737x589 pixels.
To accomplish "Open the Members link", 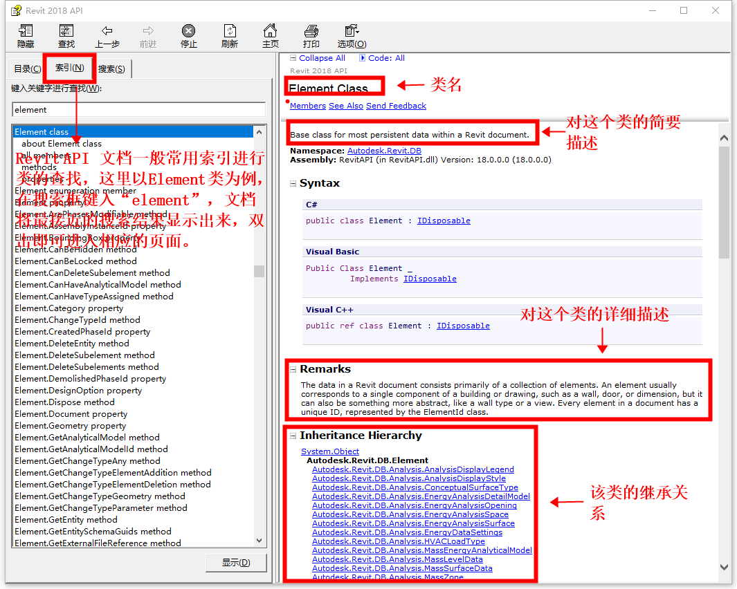I will click(x=308, y=106).
